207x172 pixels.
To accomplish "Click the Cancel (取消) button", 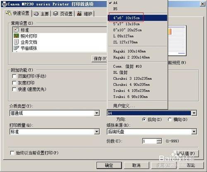I will 136,165.
